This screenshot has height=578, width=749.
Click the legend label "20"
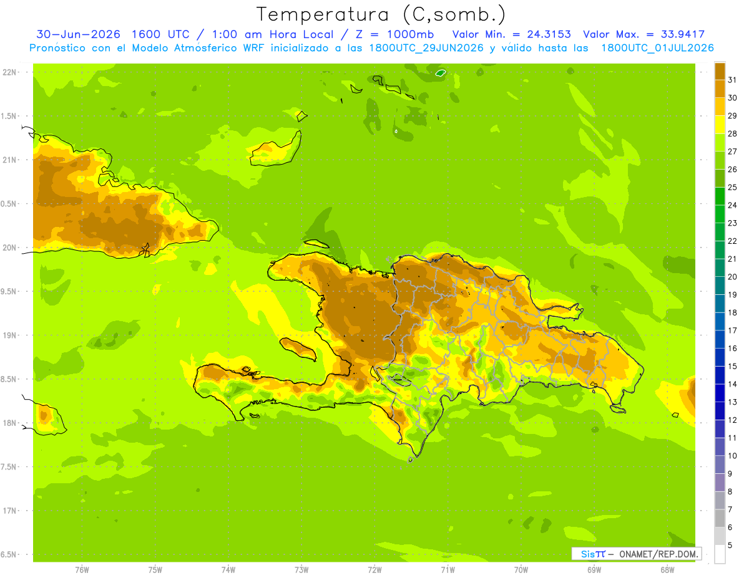point(732,277)
